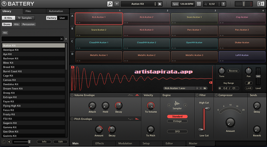The height and width of the screenshot is (147, 267).
Task: Select the Kick Aceton 1 cell
Action: tap(99, 19)
